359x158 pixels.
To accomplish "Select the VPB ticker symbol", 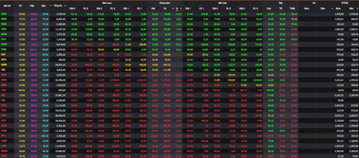I will pos(4,146).
